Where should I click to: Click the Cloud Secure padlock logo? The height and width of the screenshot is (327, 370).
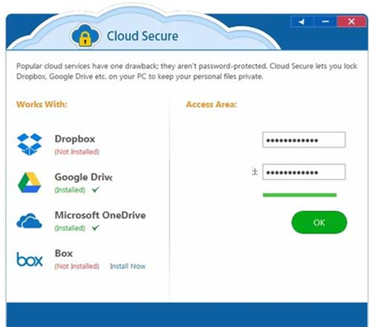(x=85, y=35)
